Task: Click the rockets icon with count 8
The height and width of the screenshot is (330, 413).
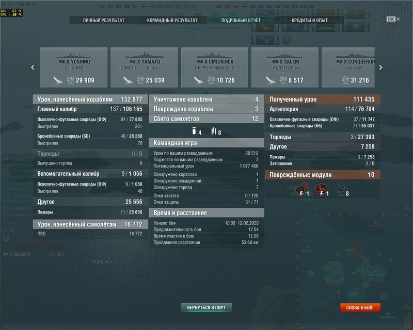Action: click(x=214, y=131)
